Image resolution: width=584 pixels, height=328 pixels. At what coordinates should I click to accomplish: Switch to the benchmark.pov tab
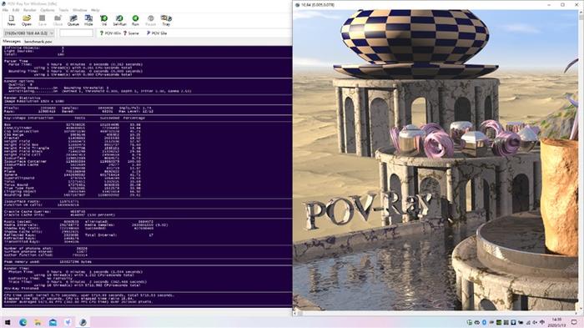[x=38, y=42]
